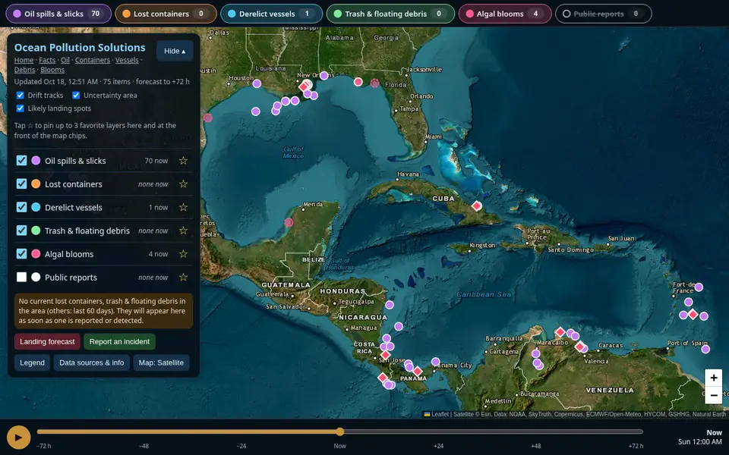Select red diamond marker near New Orleans
Screen dimensions: 729x455
point(304,86)
